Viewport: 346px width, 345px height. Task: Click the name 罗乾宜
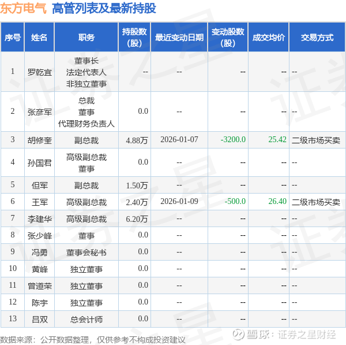[x=39, y=72]
